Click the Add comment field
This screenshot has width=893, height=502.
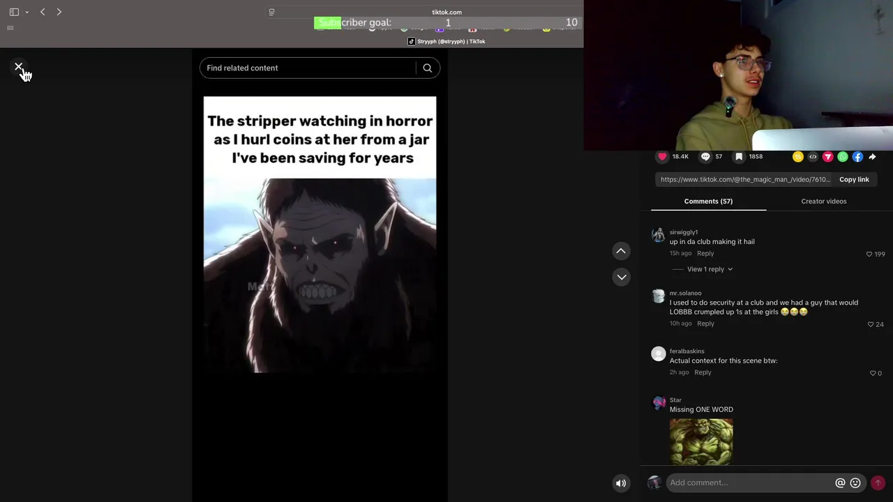750,482
